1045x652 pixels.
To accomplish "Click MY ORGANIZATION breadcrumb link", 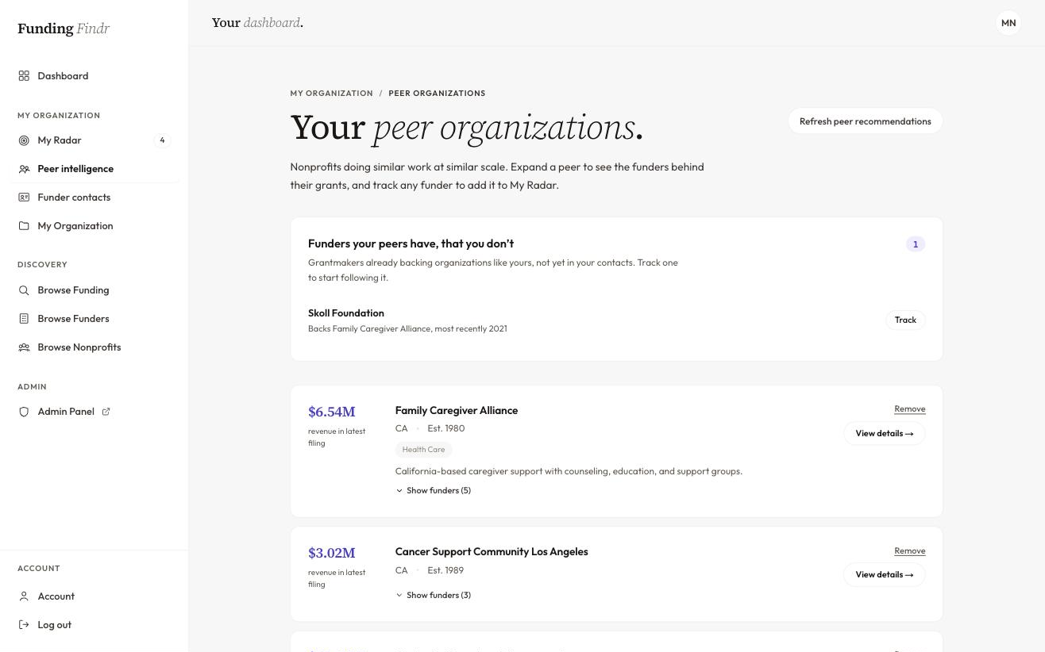I will point(332,94).
